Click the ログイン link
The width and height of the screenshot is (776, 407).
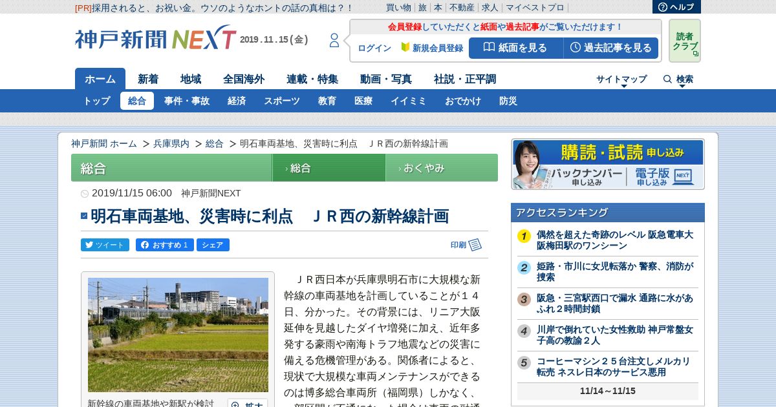coord(374,48)
